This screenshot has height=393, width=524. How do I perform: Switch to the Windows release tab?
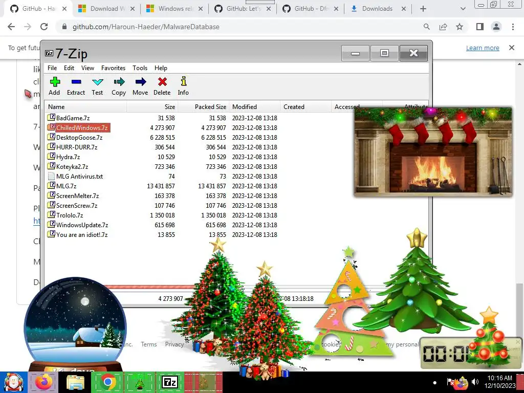175,9
